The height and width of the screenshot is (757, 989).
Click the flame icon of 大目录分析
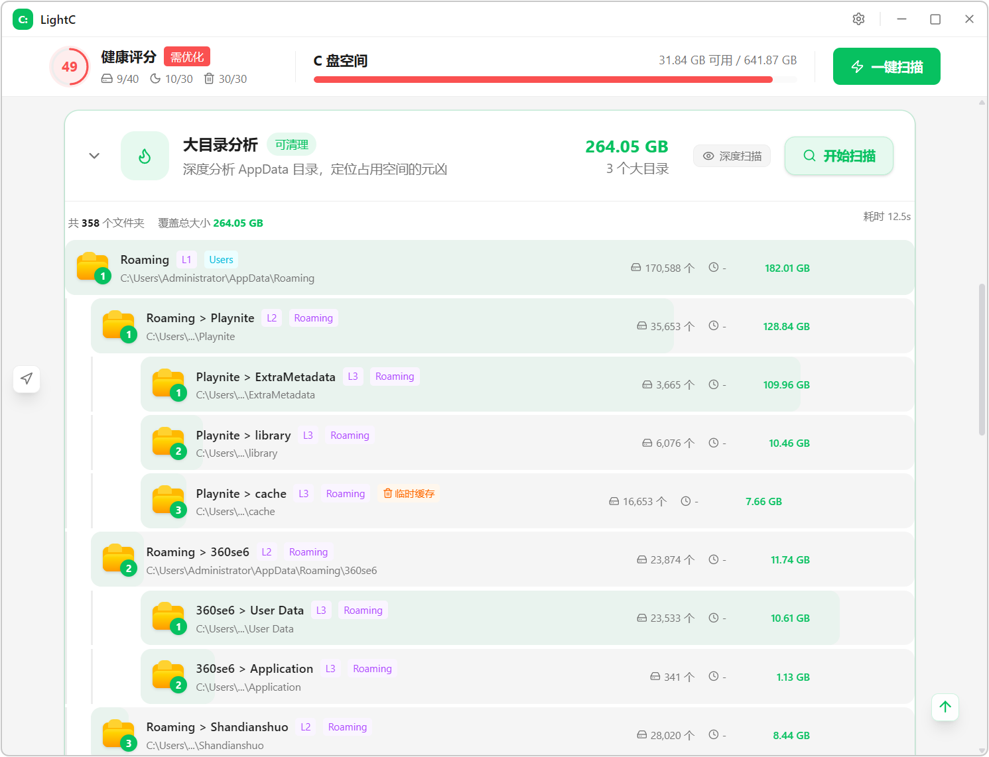pos(145,156)
